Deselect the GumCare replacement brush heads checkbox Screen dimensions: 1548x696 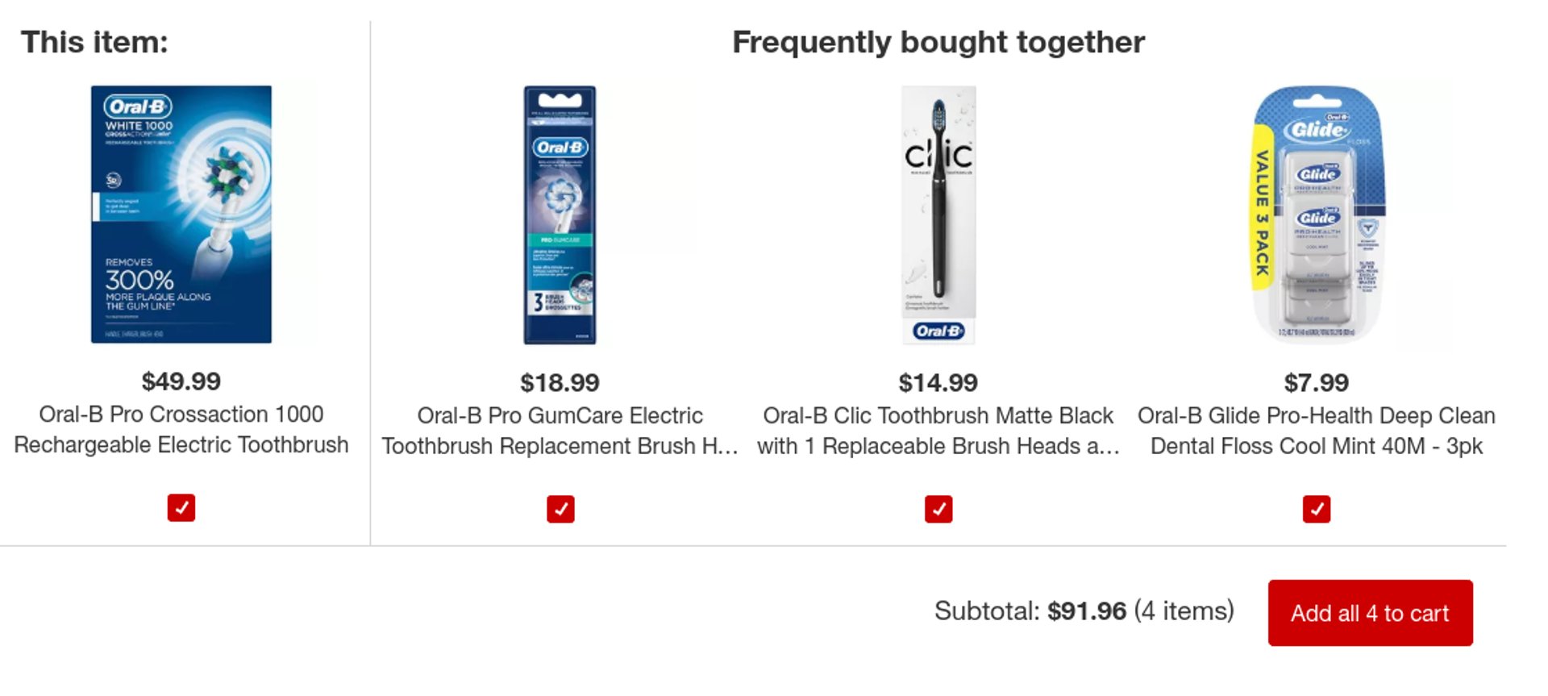(560, 510)
